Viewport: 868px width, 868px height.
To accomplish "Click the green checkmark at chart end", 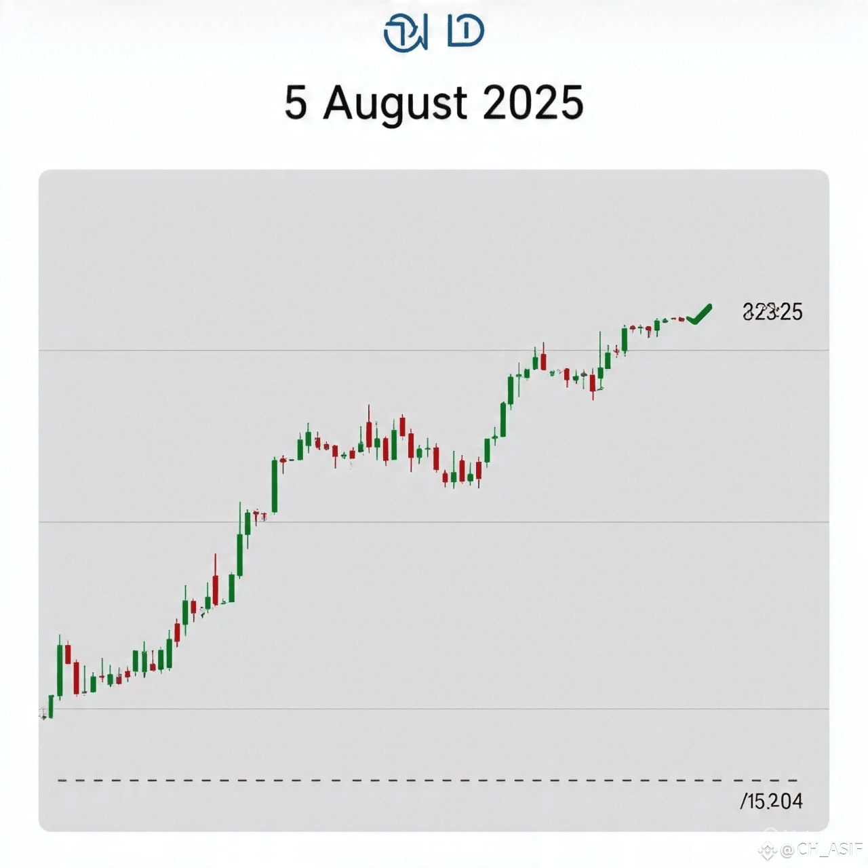I will 699,315.
